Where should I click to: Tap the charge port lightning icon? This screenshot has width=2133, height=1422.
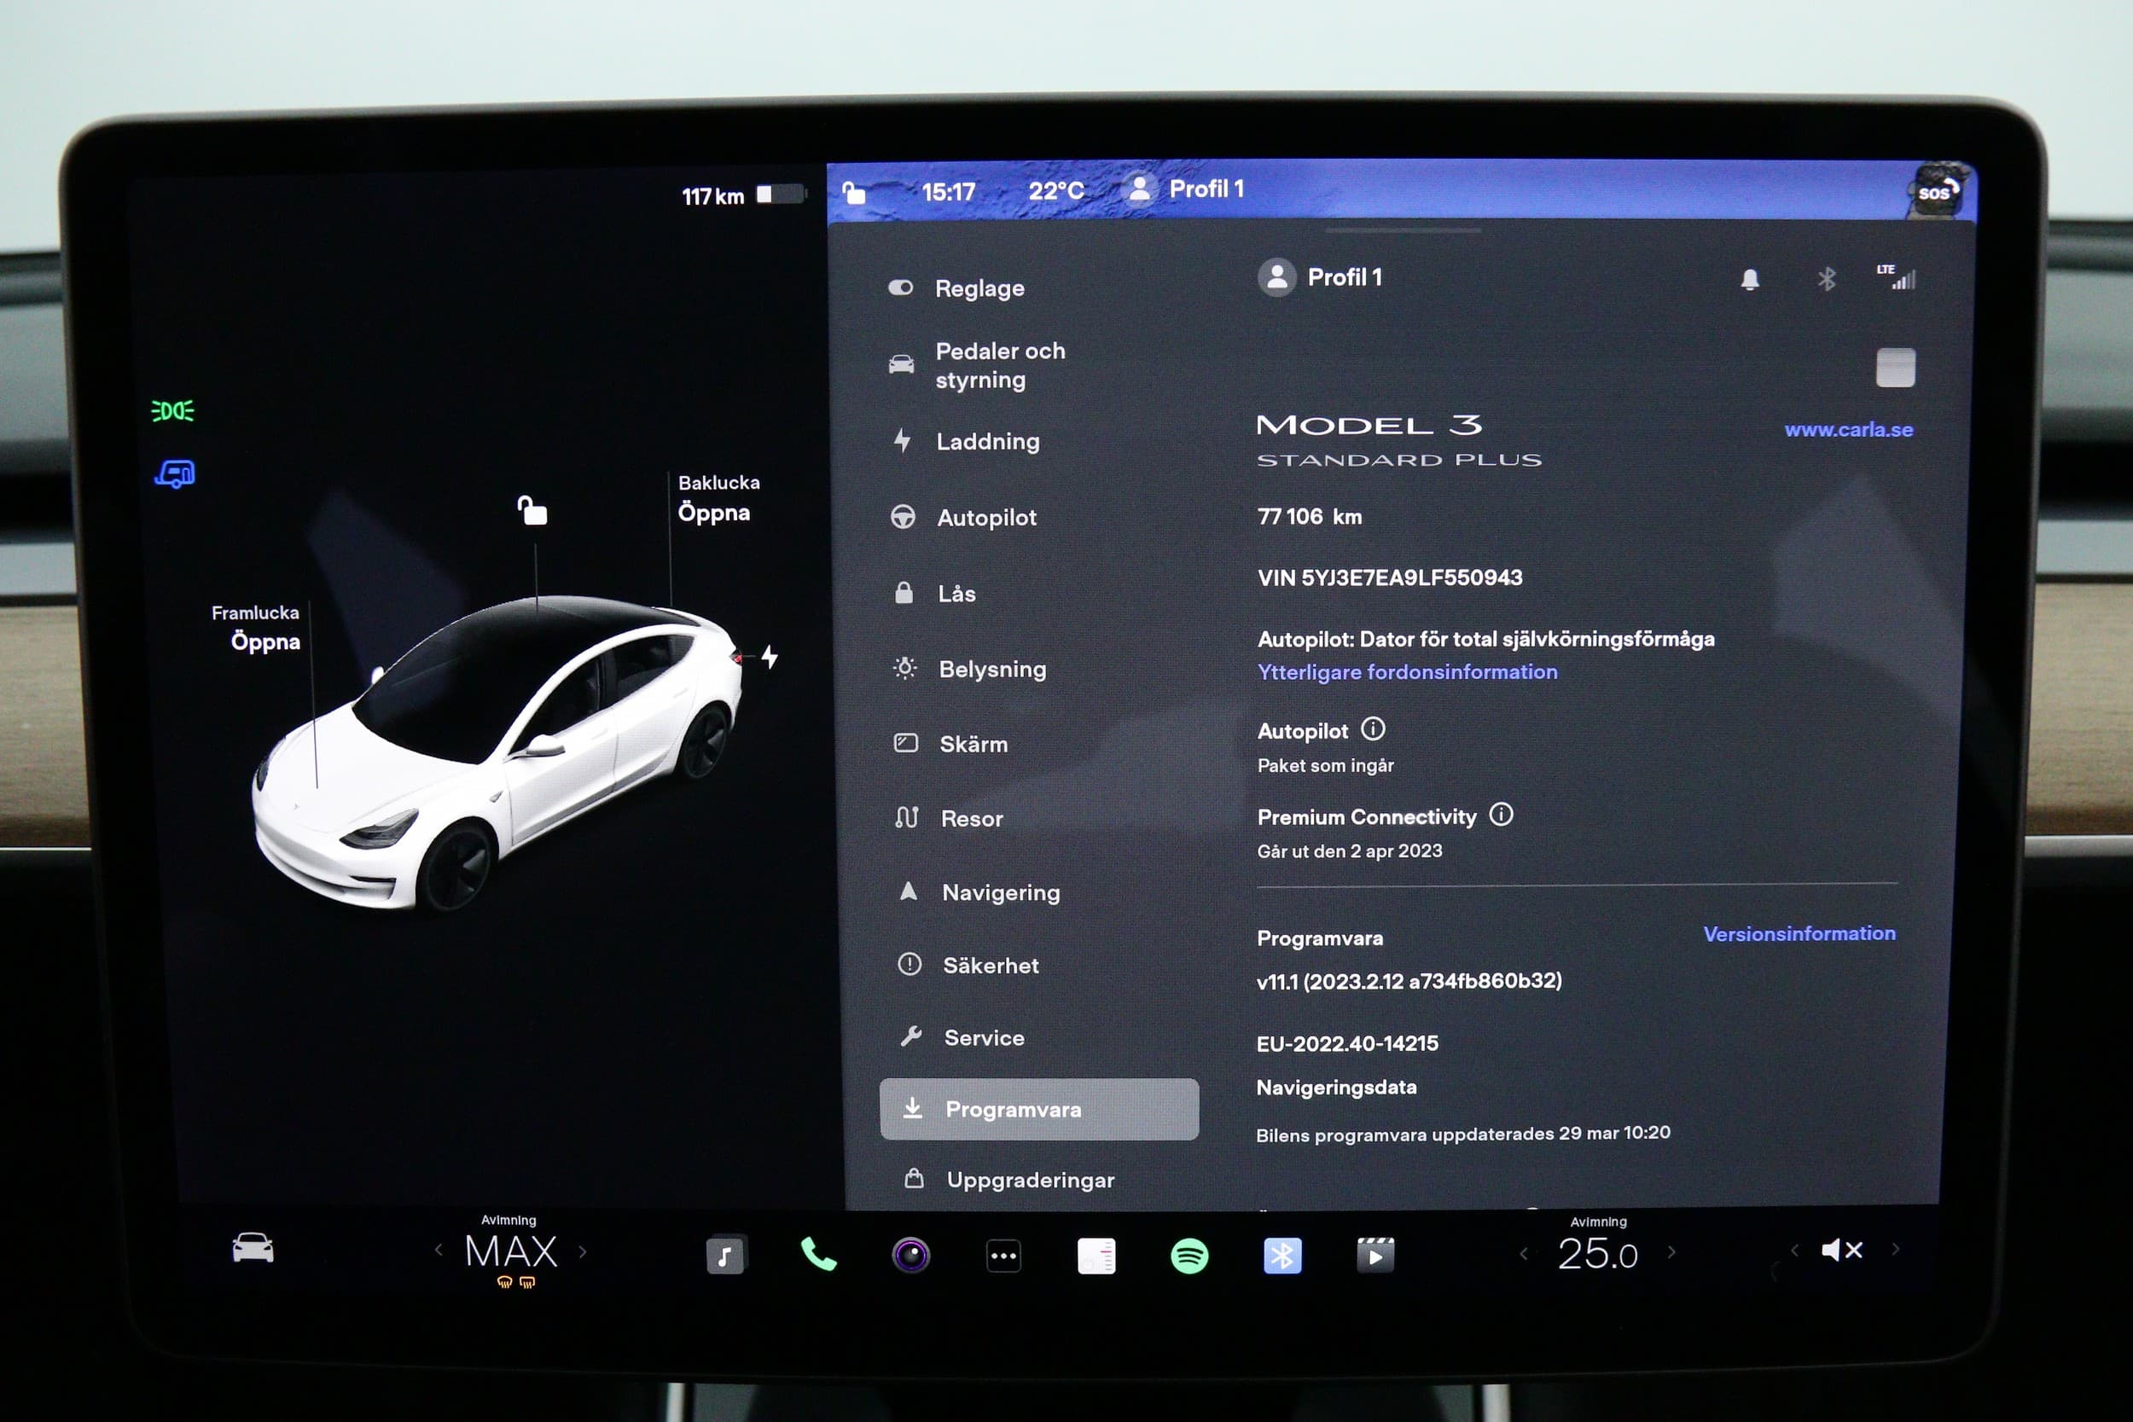(770, 656)
